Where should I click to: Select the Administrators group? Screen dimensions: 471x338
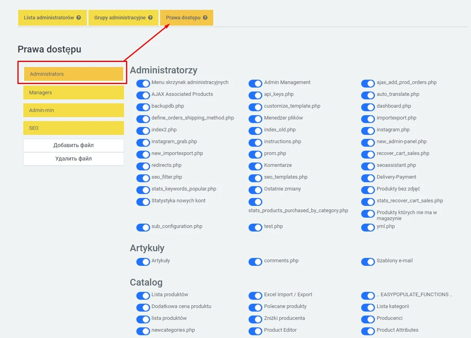tap(73, 74)
